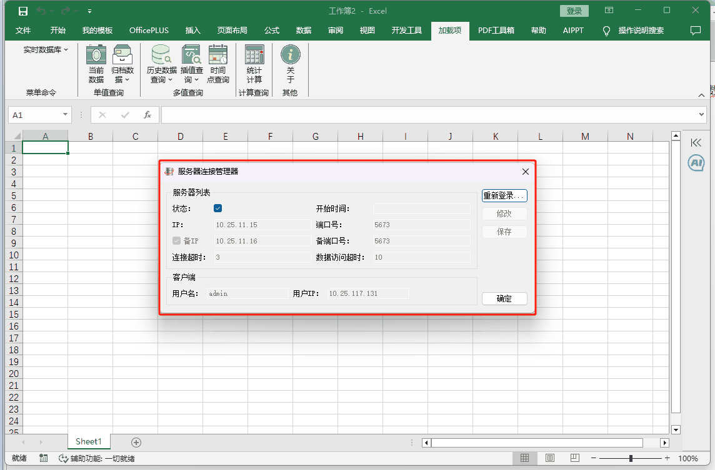Toggle the 状态 status checkbox
The width and height of the screenshot is (715, 470).
[217, 208]
